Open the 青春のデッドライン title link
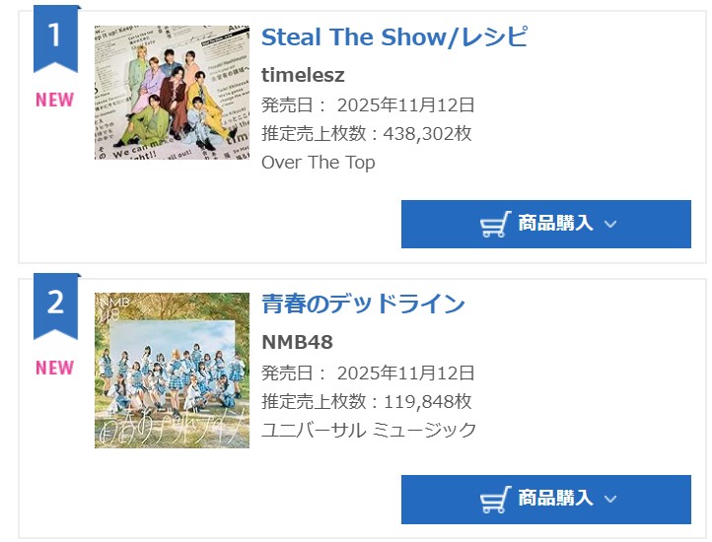This screenshot has height=542, width=712. [x=363, y=304]
